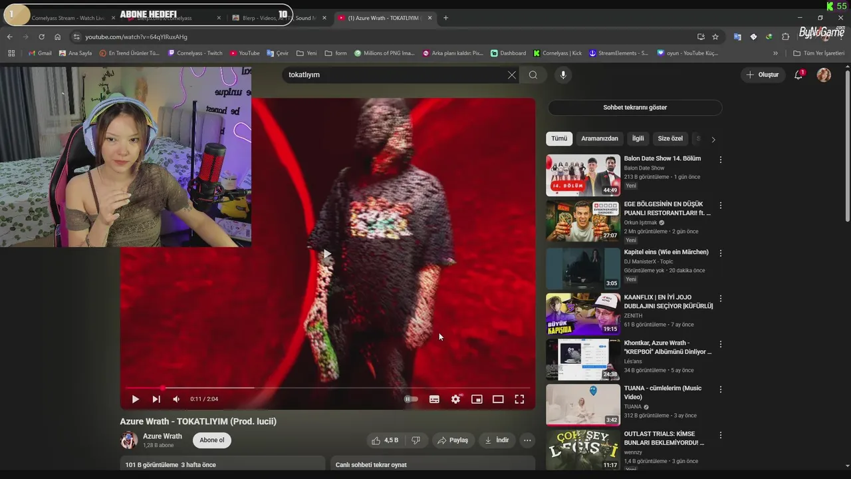
Task: Open Balon Date Show 14. Bölüm thumbnail
Action: point(583,176)
